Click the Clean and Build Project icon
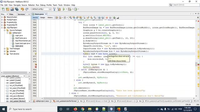The image size is (200, 112). point(59,9)
